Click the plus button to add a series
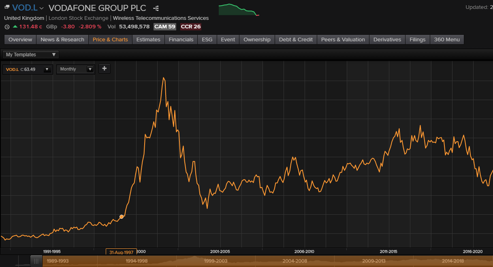 pos(104,68)
